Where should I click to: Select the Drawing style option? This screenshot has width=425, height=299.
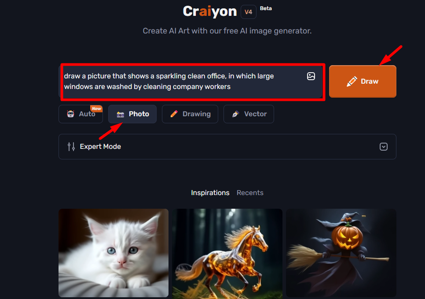(190, 114)
